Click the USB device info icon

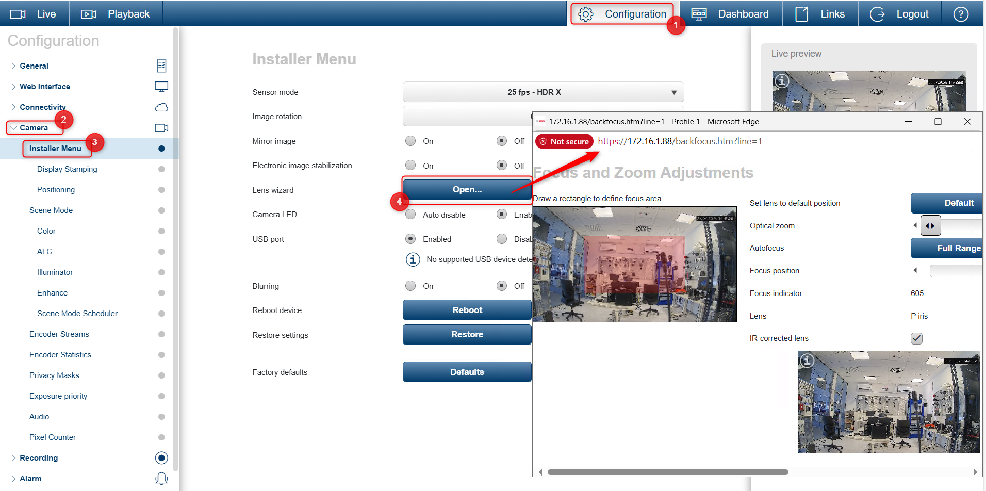413,259
